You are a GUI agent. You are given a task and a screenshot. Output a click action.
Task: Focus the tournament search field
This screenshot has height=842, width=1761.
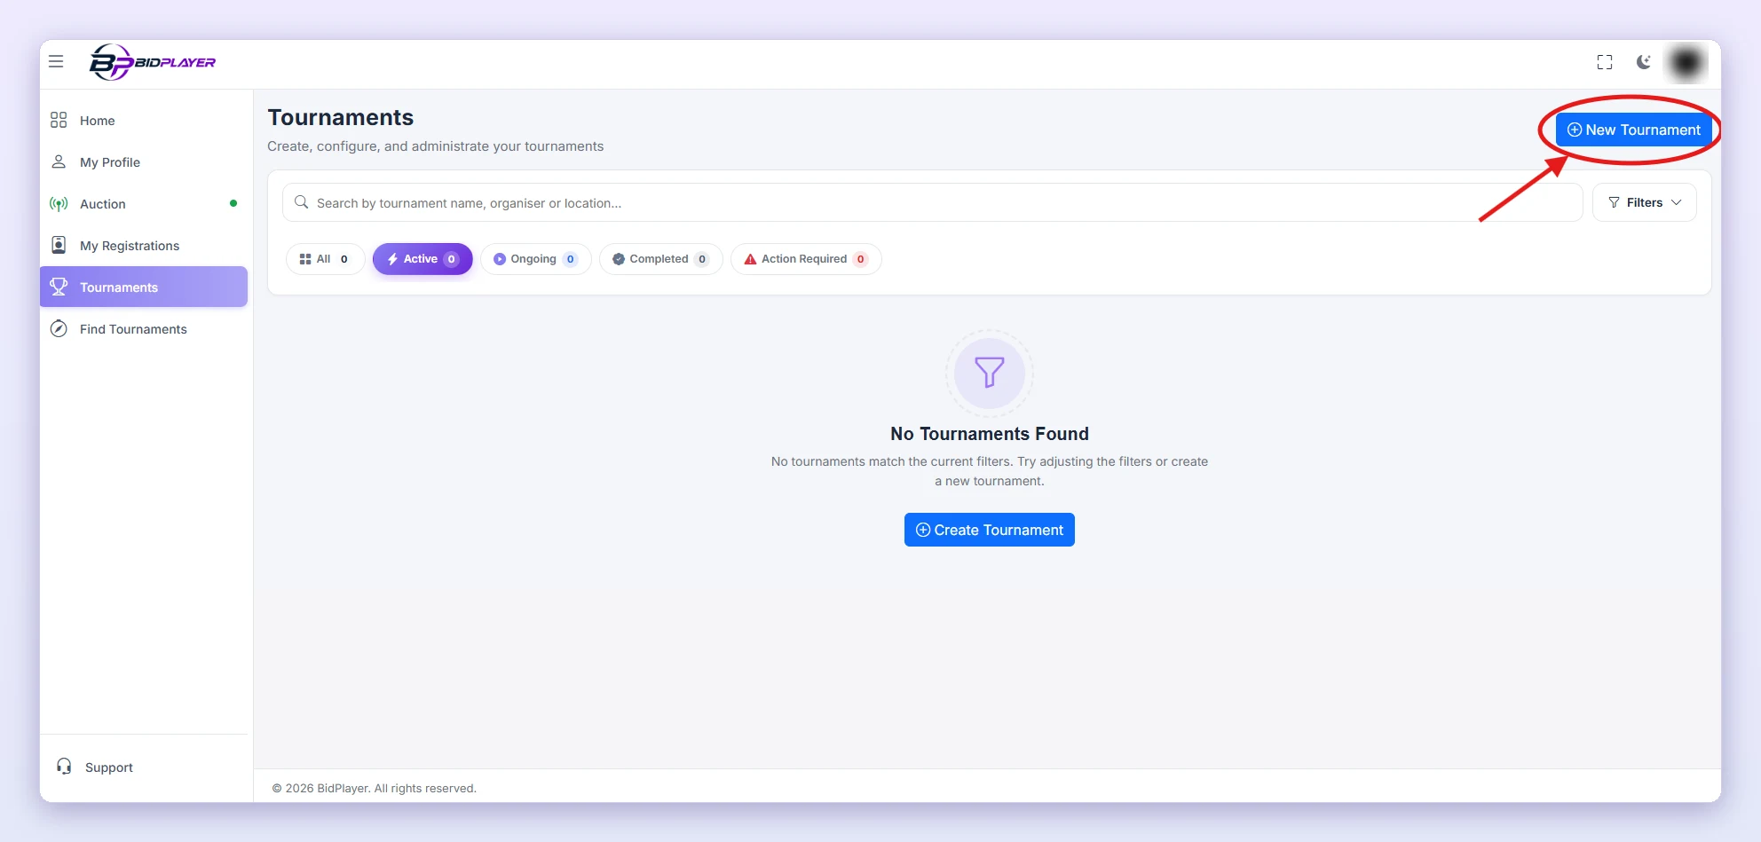pyautogui.click(x=932, y=202)
